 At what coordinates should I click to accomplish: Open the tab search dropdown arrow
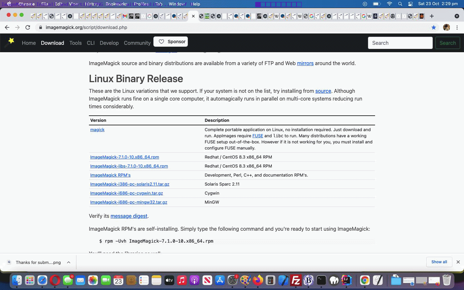click(x=457, y=16)
